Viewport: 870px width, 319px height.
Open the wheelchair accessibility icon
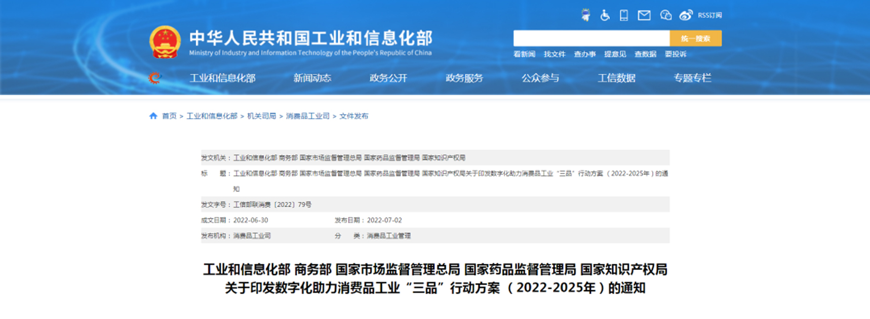point(605,15)
